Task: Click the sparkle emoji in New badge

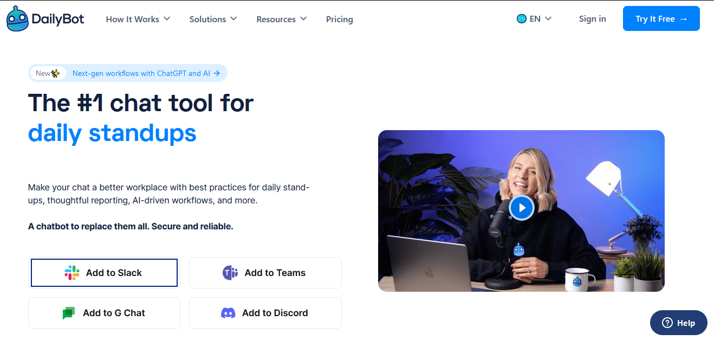Action: click(56, 73)
